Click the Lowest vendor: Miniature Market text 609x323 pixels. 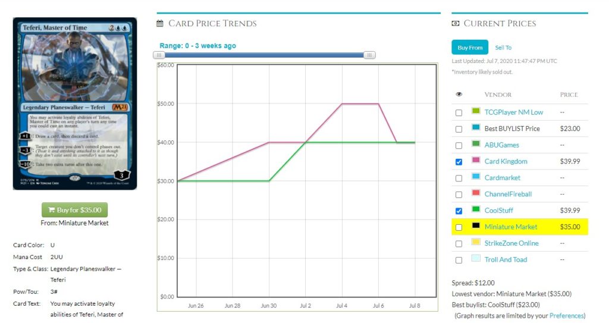511,294
